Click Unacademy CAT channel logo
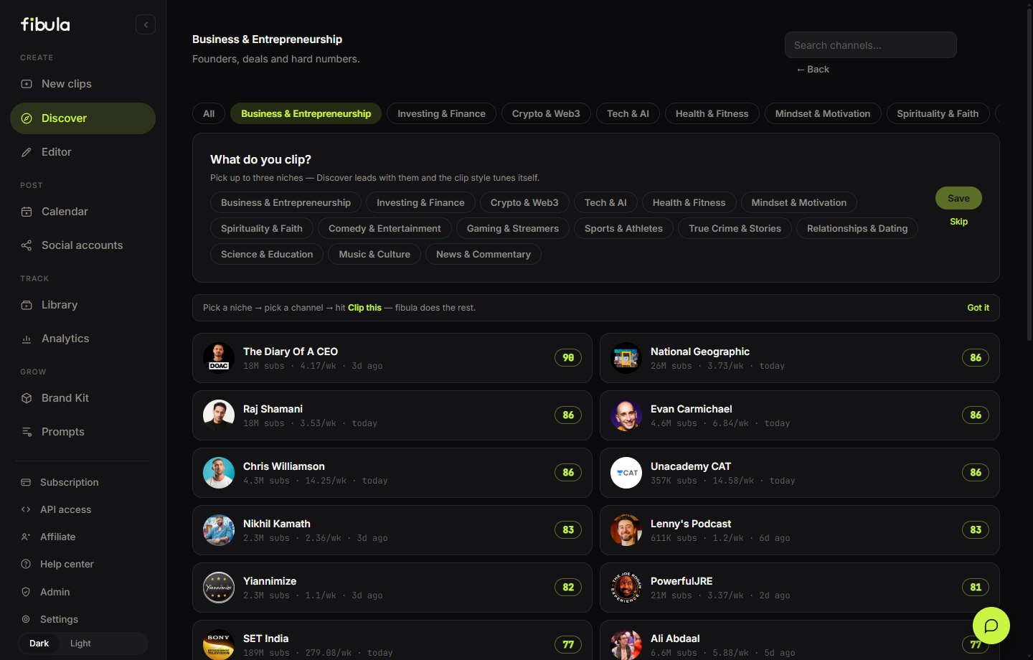 tap(626, 473)
